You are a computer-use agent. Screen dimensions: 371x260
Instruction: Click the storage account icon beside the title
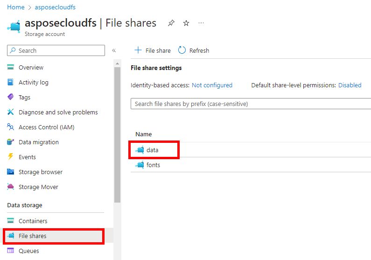tap(14, 26)
